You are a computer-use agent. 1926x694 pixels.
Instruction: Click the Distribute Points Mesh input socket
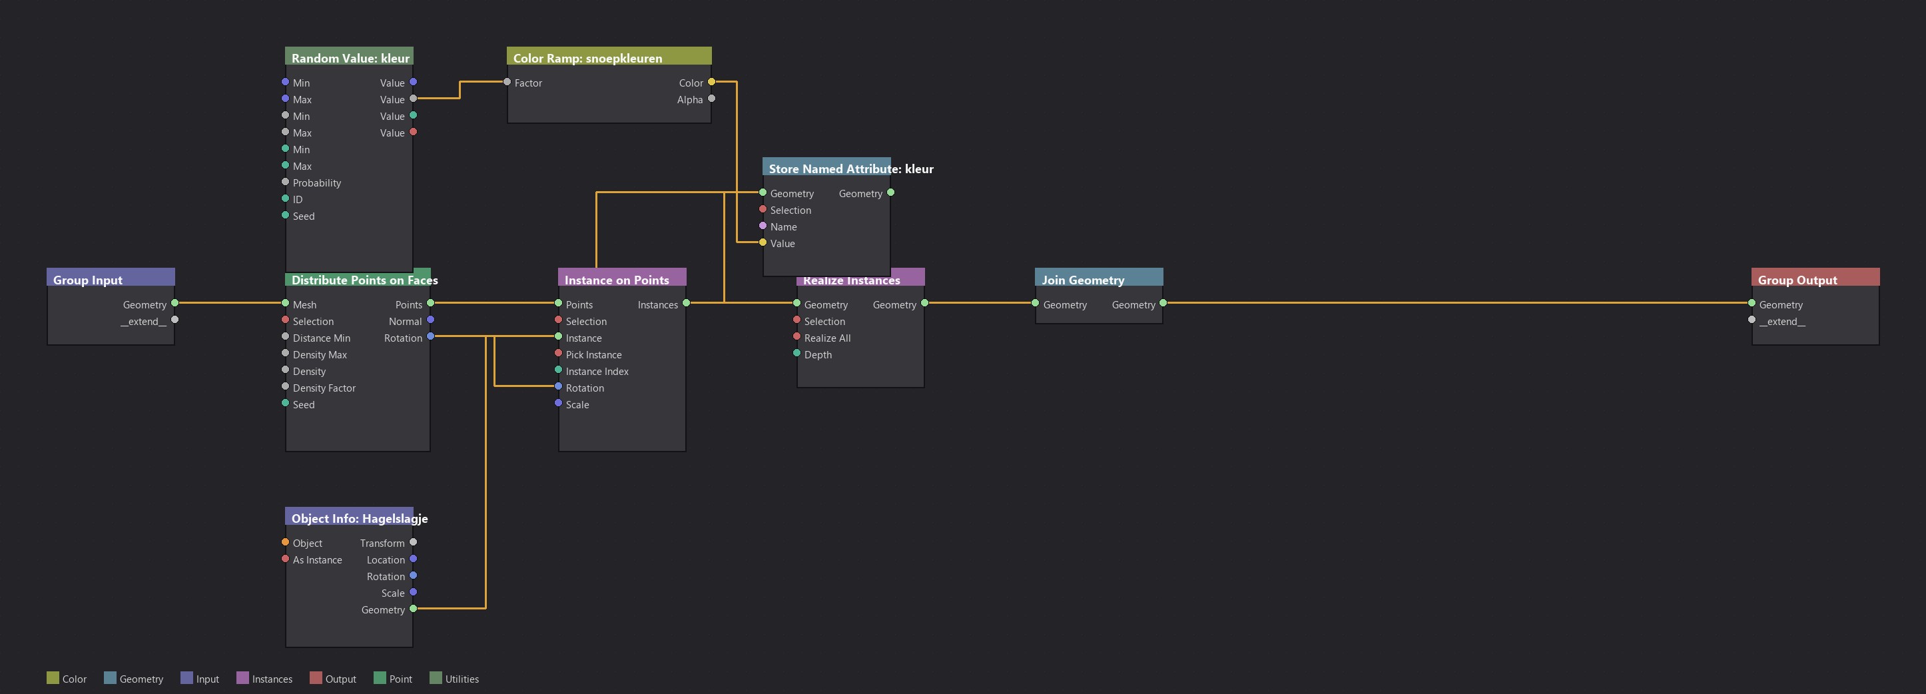click(x=285, y=303)
